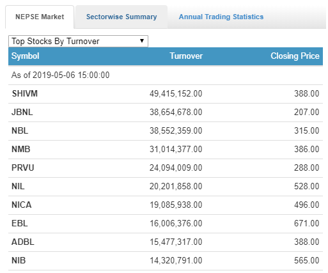This screenshot has width=328, height=273.
Task: Click the Turnover column header
Action: [186, 56]
